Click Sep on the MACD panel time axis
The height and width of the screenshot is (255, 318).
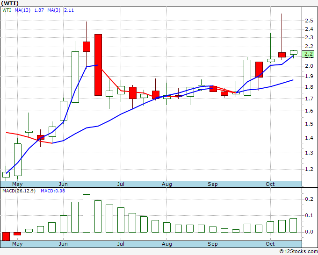(x=212, y=244)
